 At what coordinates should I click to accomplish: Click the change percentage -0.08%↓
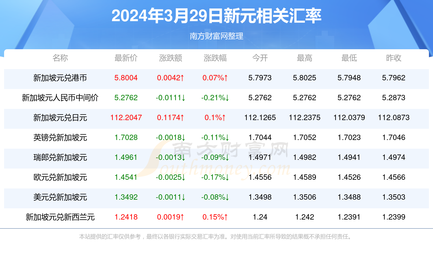pyautogui.click(x=215, y=197)
